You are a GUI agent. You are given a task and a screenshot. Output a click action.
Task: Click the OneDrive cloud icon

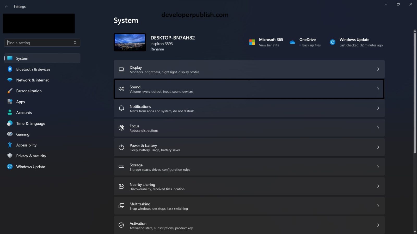292,42
